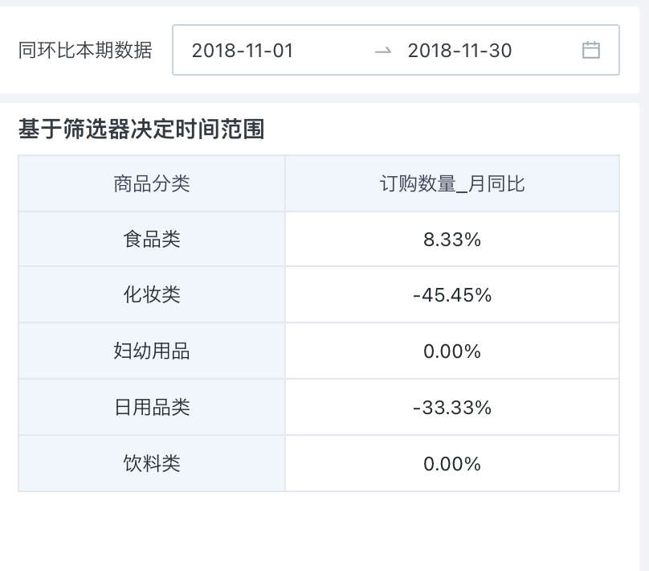Click the 0.00% value in 饮料类 row
Viewport: 649px width, 571px height.
pyautogui.click(x=451, y=464)
